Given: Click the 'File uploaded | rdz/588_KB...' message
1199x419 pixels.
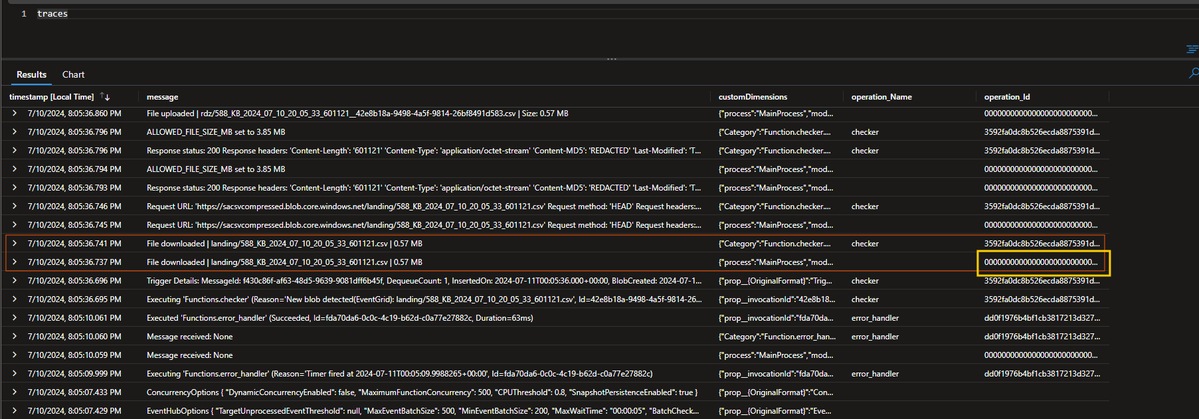Looking at the screenshot, I should pyautogui.click(x=357, y=114).
